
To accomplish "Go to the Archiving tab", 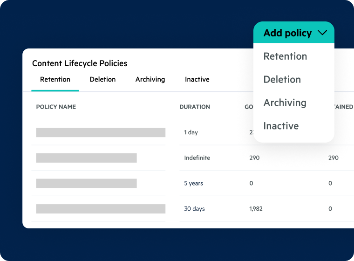I will click(150, 80).
